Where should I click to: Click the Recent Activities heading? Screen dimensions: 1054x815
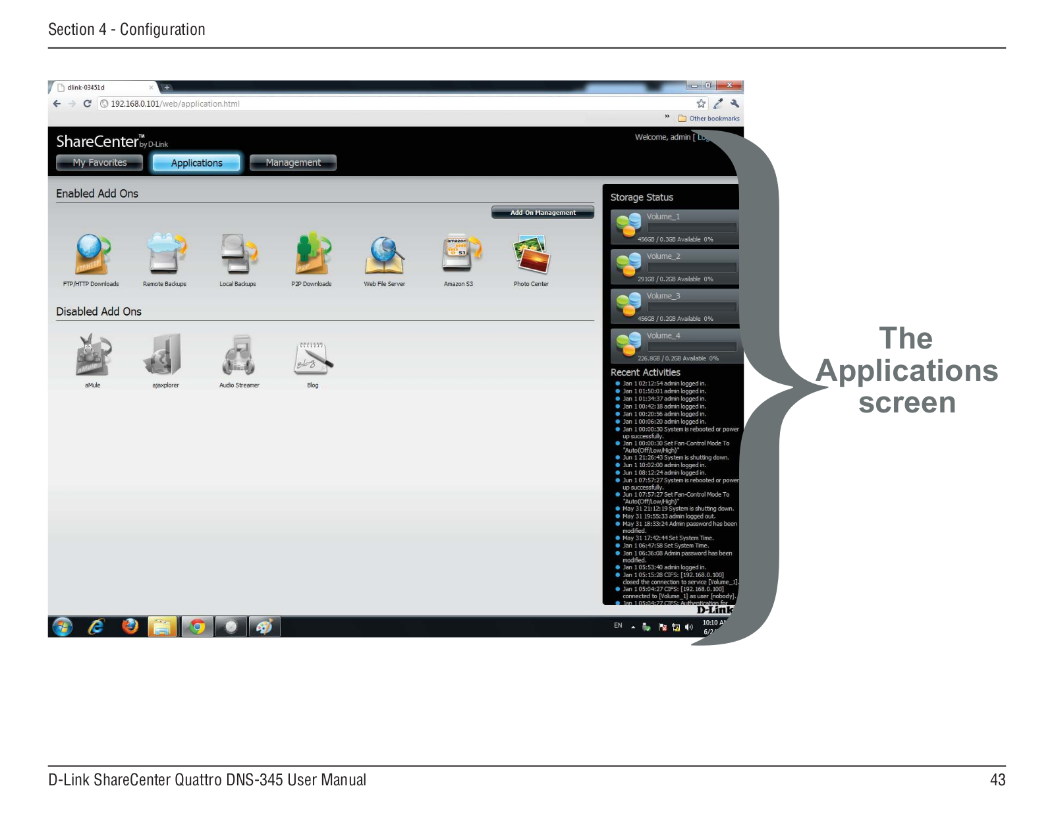tap(646, 372)
